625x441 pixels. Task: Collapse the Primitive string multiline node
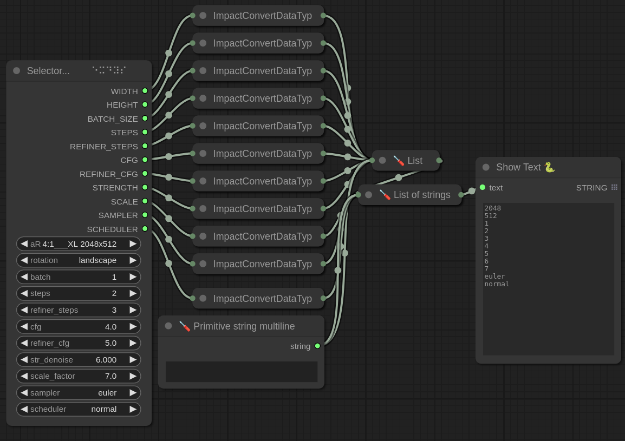click(168, 326)
